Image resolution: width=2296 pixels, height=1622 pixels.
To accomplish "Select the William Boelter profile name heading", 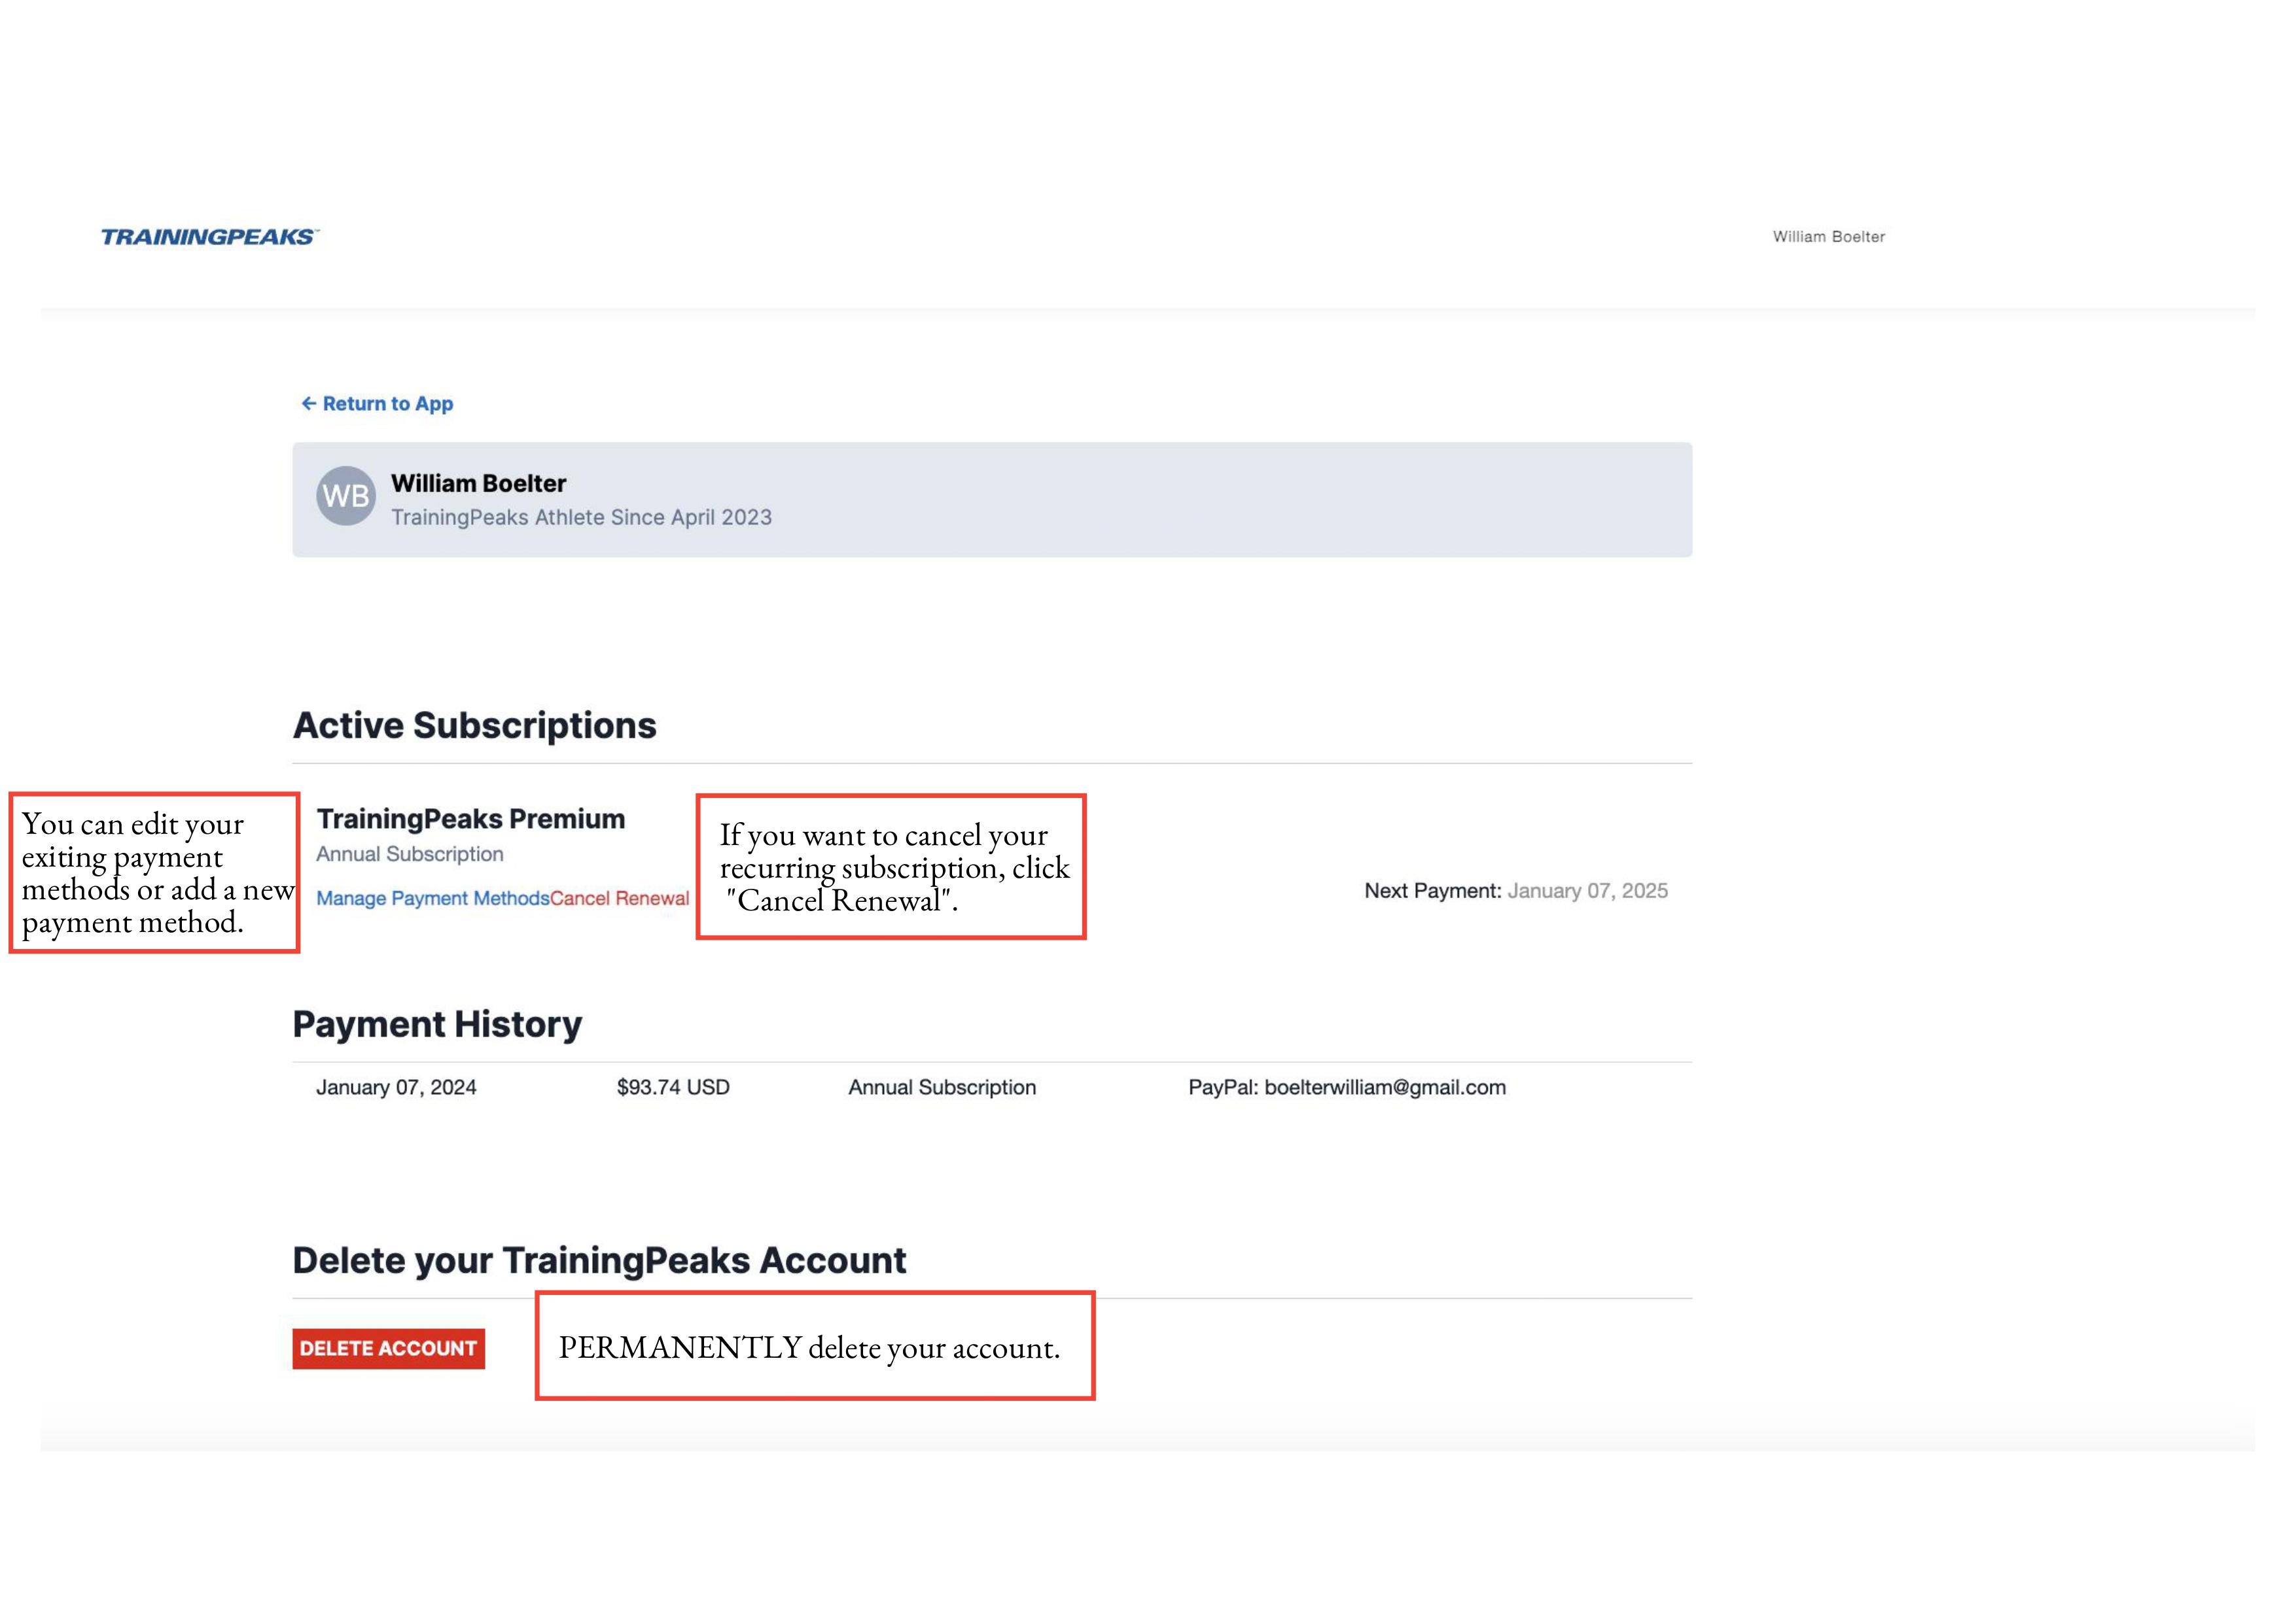I will [478, 484].
